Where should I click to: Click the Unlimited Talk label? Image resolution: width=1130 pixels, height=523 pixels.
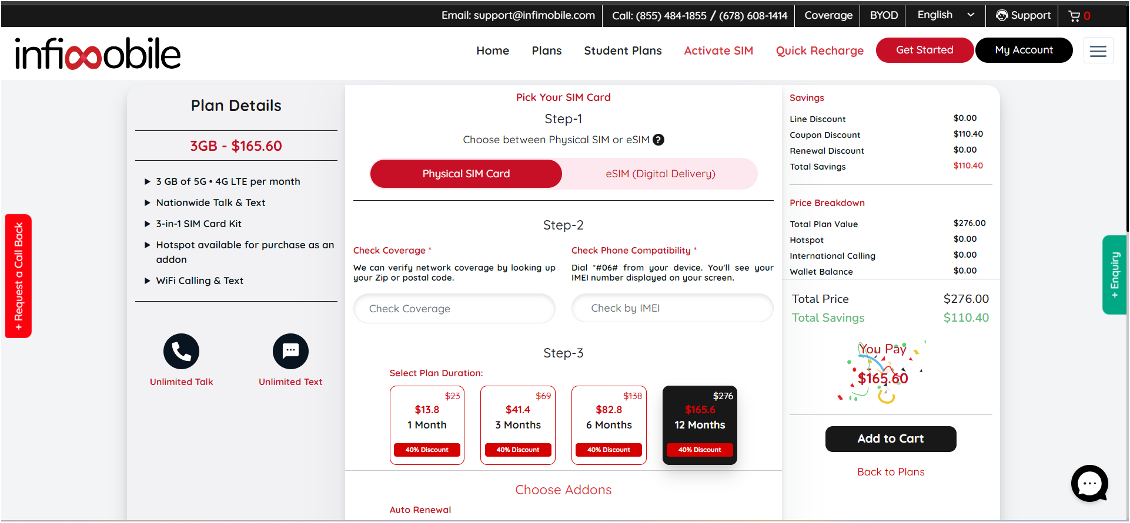181,382
